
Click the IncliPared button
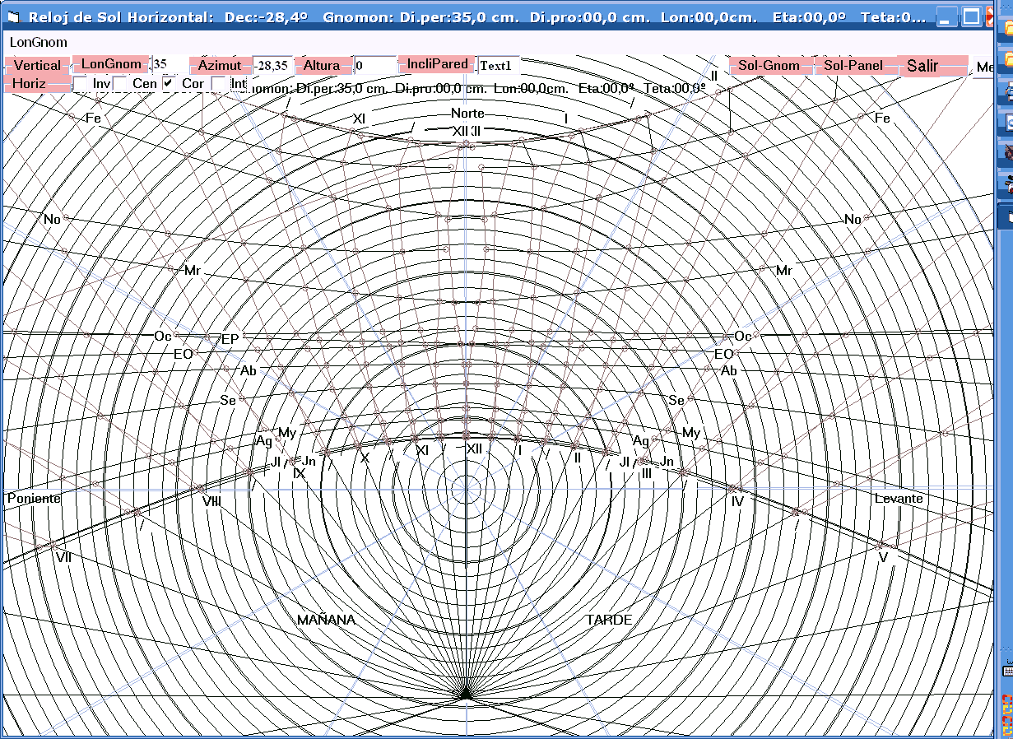438,64
